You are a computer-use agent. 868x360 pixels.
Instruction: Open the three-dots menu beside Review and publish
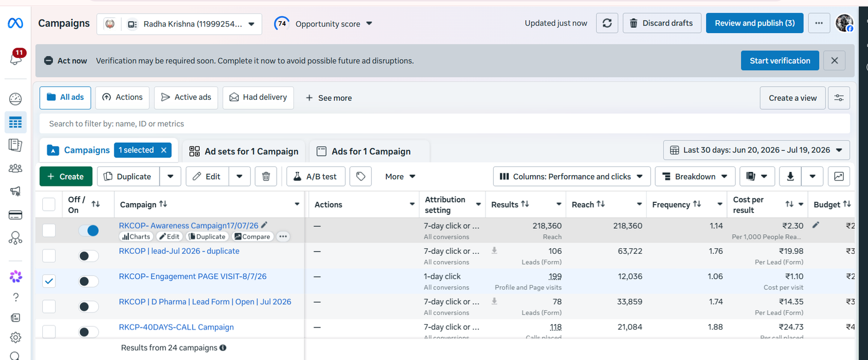819,23
